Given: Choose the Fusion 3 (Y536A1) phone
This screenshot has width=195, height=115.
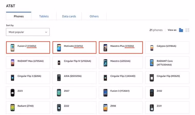Looking at the screenshot, I should point(120,92).
